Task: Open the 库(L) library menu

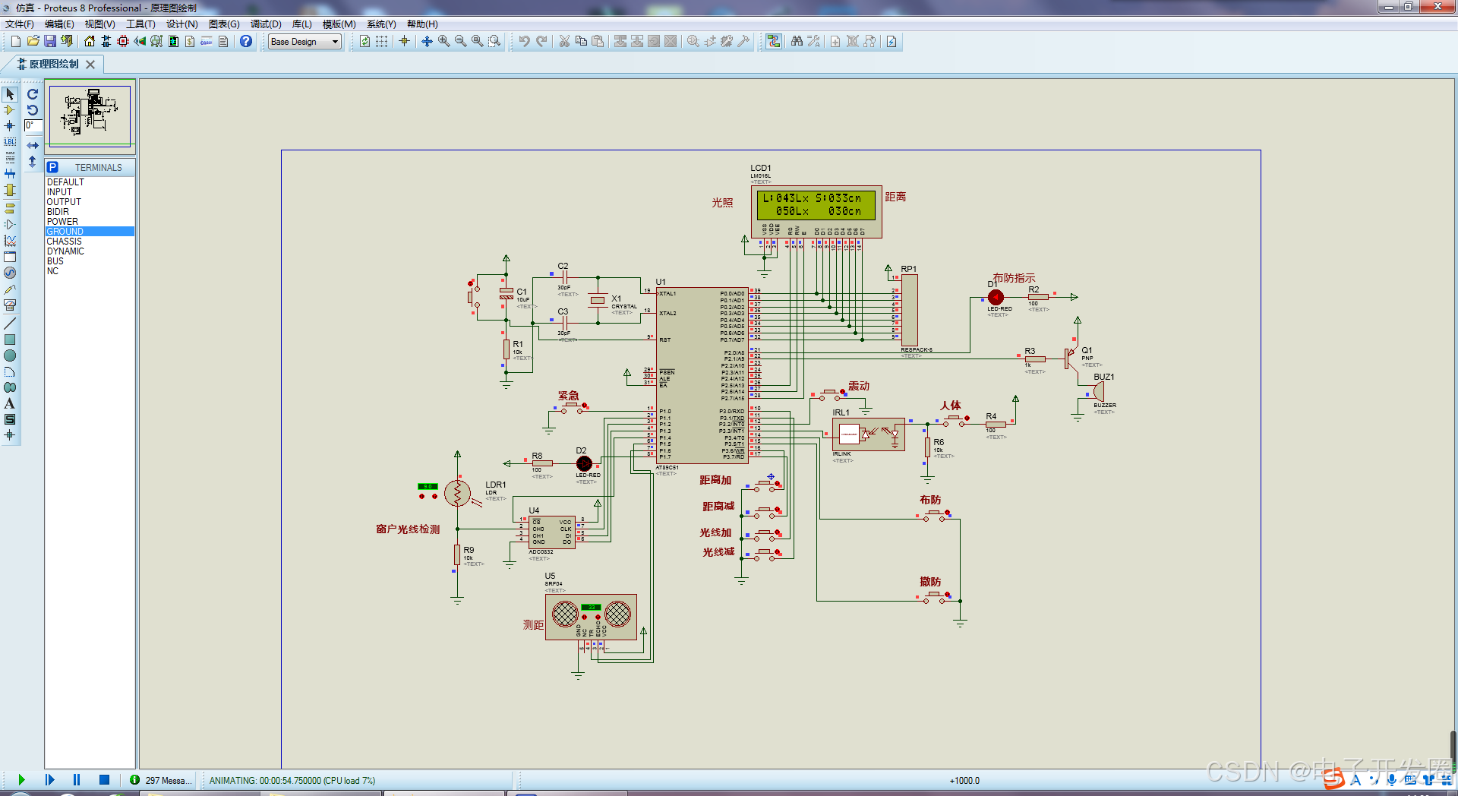Action: point(301,24)
